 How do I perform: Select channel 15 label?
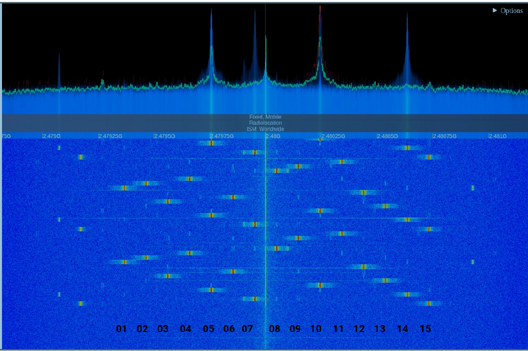(425, 329)
